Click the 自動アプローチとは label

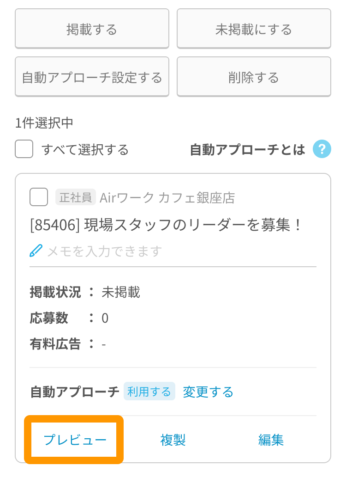coord(247,150)
